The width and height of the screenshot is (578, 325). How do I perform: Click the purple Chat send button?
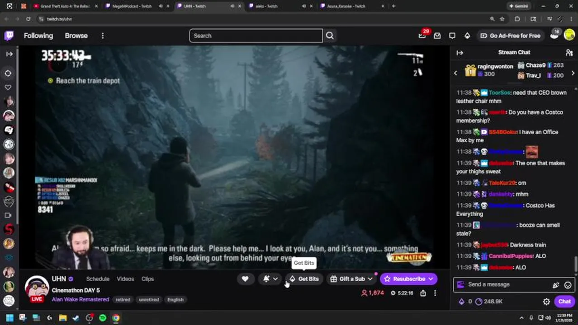point(564,302)
